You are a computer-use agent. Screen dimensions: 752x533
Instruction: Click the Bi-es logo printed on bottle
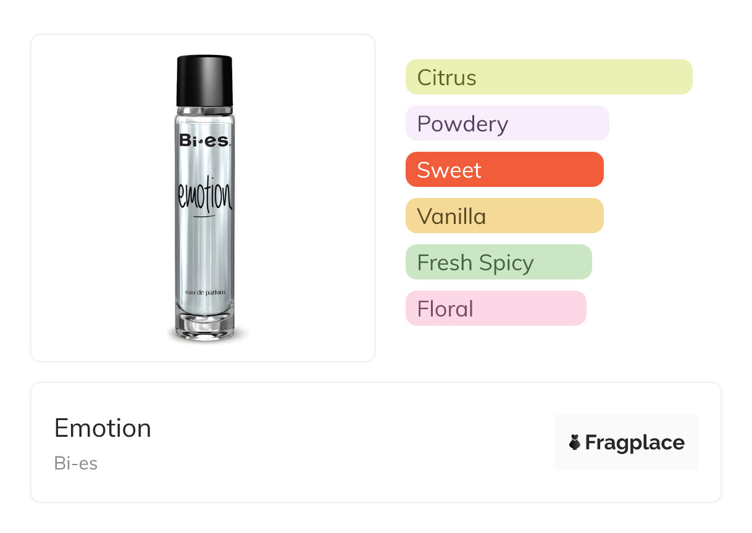click(205, 141)
